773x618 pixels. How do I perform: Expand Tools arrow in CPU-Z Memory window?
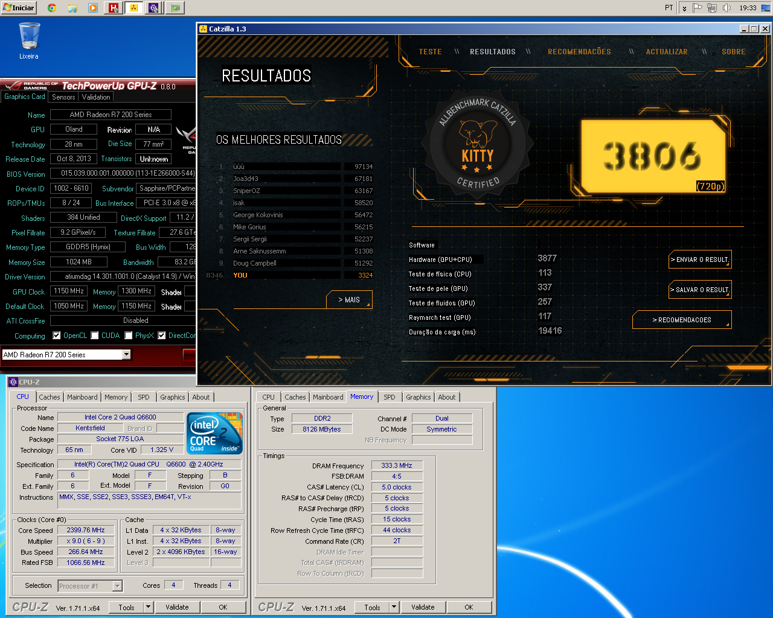coord(394,607)
